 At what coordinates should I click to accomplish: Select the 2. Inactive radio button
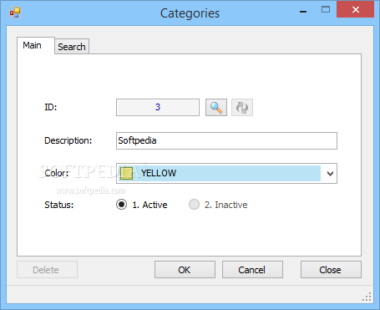coord(194,205)
